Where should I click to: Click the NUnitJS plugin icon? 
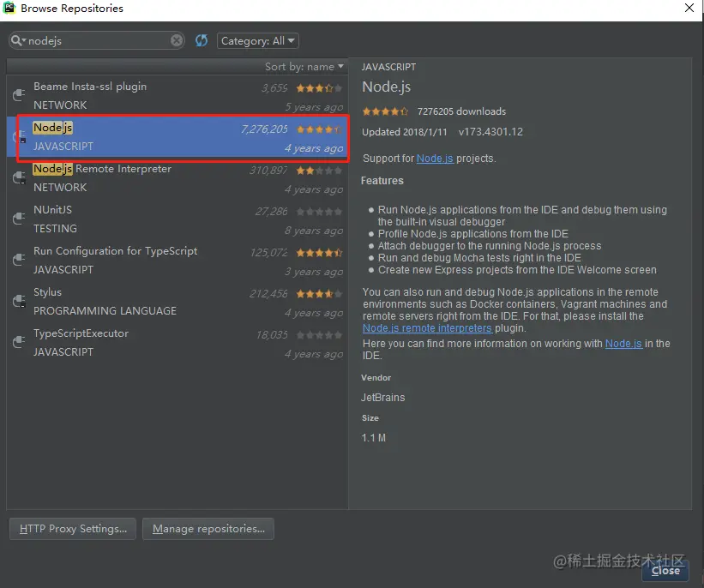19,219
